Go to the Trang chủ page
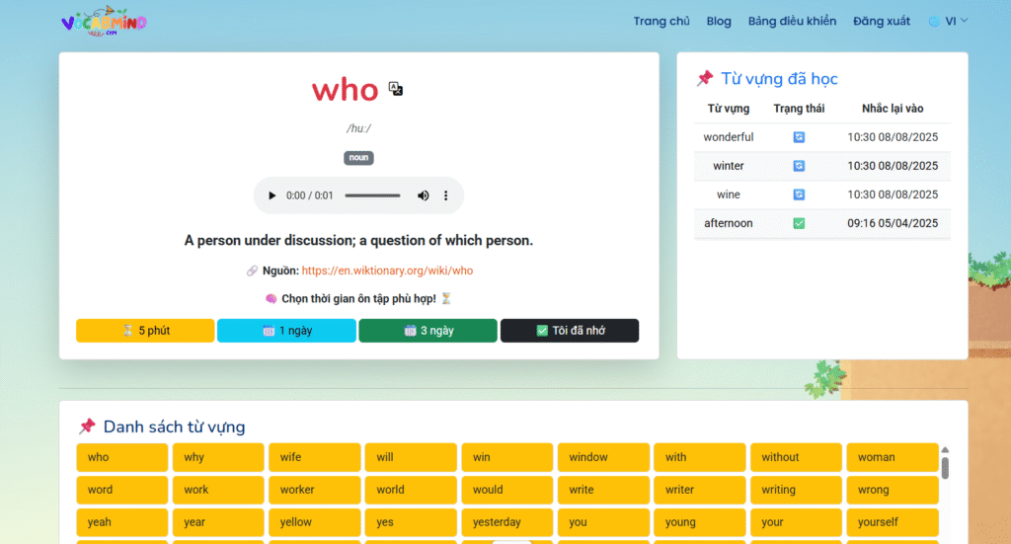1011x544 pixels. 661,21
